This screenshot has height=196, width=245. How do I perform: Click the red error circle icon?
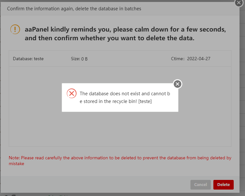coord(72,94)
